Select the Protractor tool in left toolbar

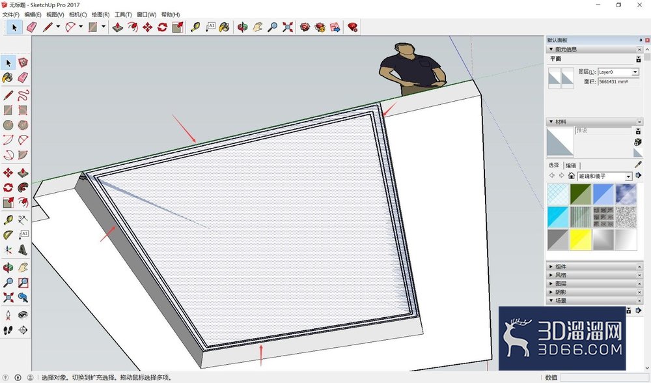8,235
